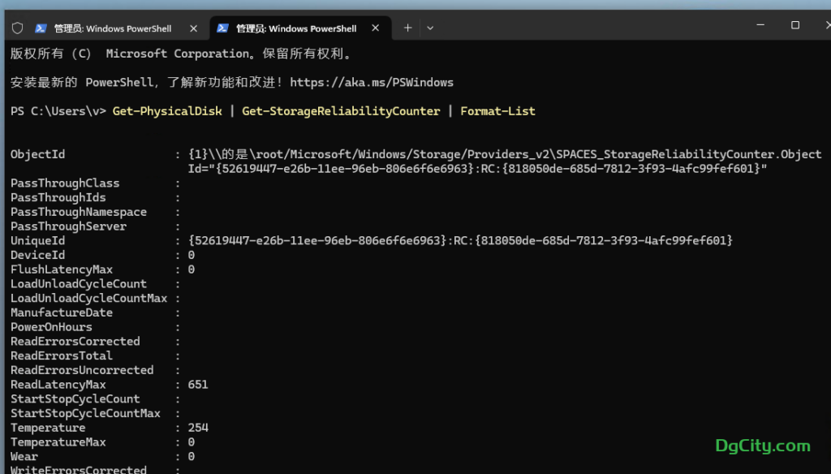Close the Windows Terminal window
Screen dimensions: 831x474
(821, 26)
